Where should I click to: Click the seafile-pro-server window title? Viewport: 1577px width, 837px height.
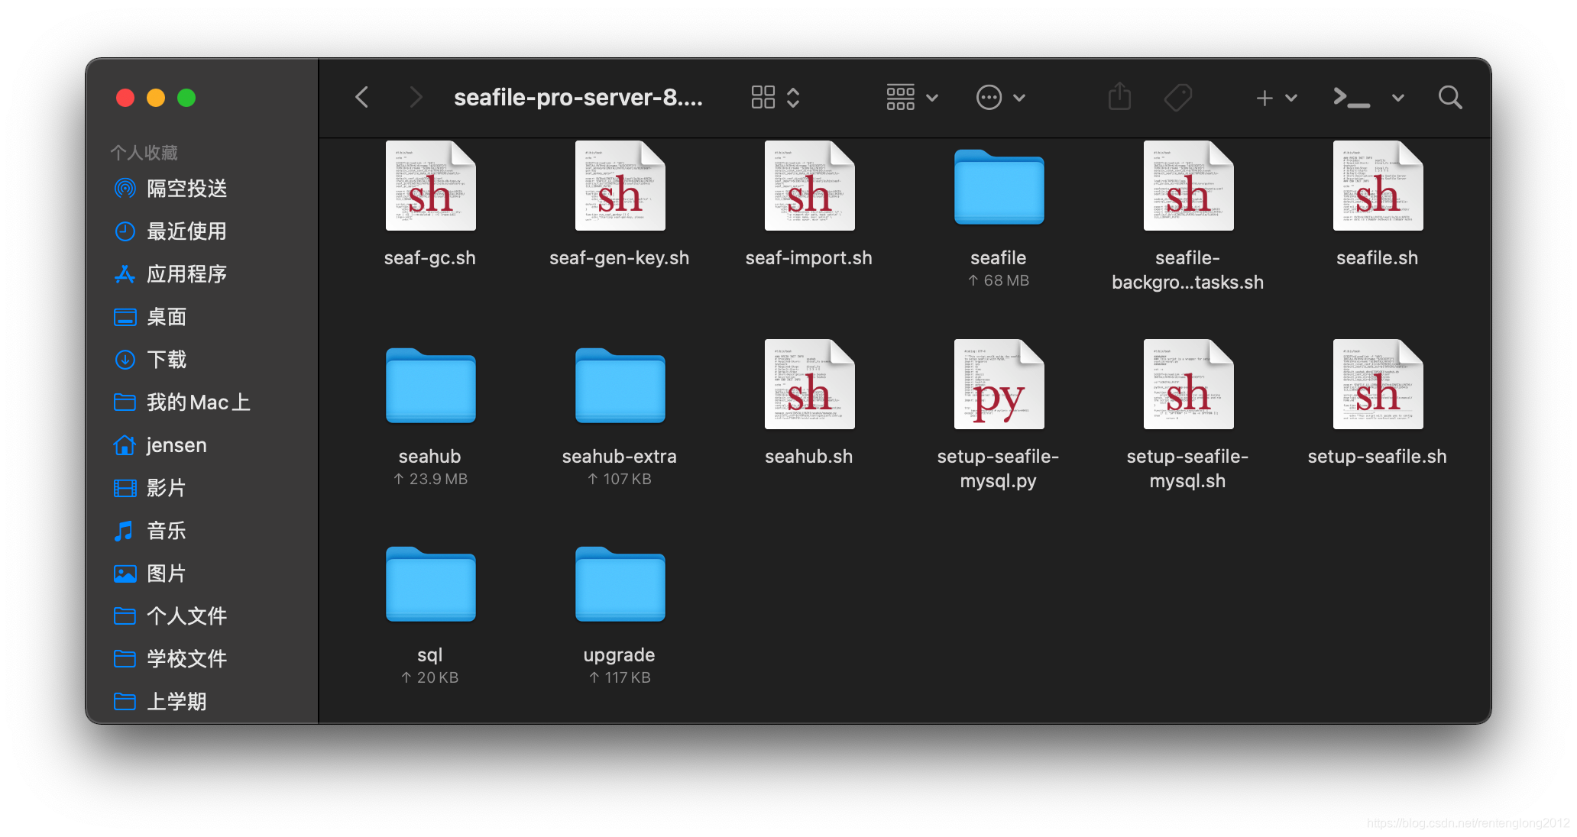point(578,97)
